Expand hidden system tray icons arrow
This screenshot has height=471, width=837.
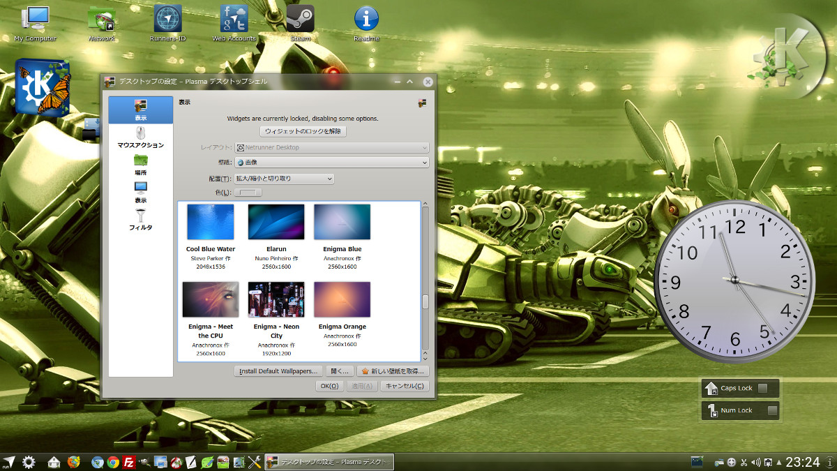pyautogui.click(x=778, y=462)
